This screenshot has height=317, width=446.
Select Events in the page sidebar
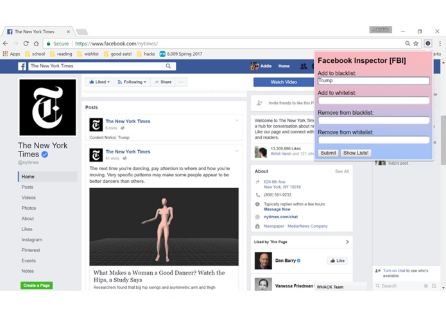click(28, 261)
